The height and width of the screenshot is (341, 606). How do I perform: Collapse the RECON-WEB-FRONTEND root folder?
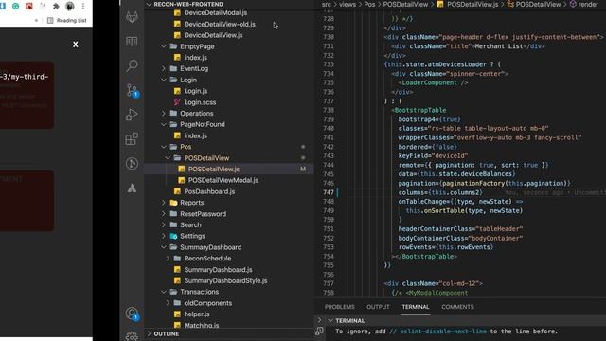pyautogui.click(x=150, y=4)
